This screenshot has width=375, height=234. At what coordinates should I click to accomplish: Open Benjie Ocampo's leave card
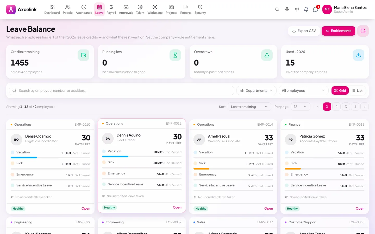click(x=86, y=209)
